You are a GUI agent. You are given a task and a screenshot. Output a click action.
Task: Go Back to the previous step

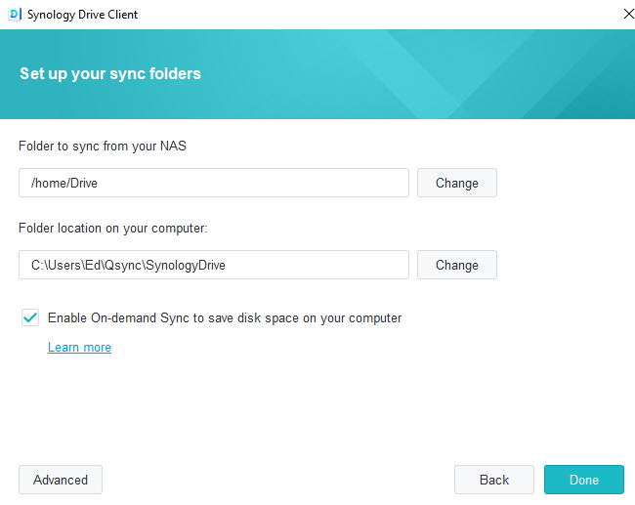pyautogui.click(x=494, y=480)
